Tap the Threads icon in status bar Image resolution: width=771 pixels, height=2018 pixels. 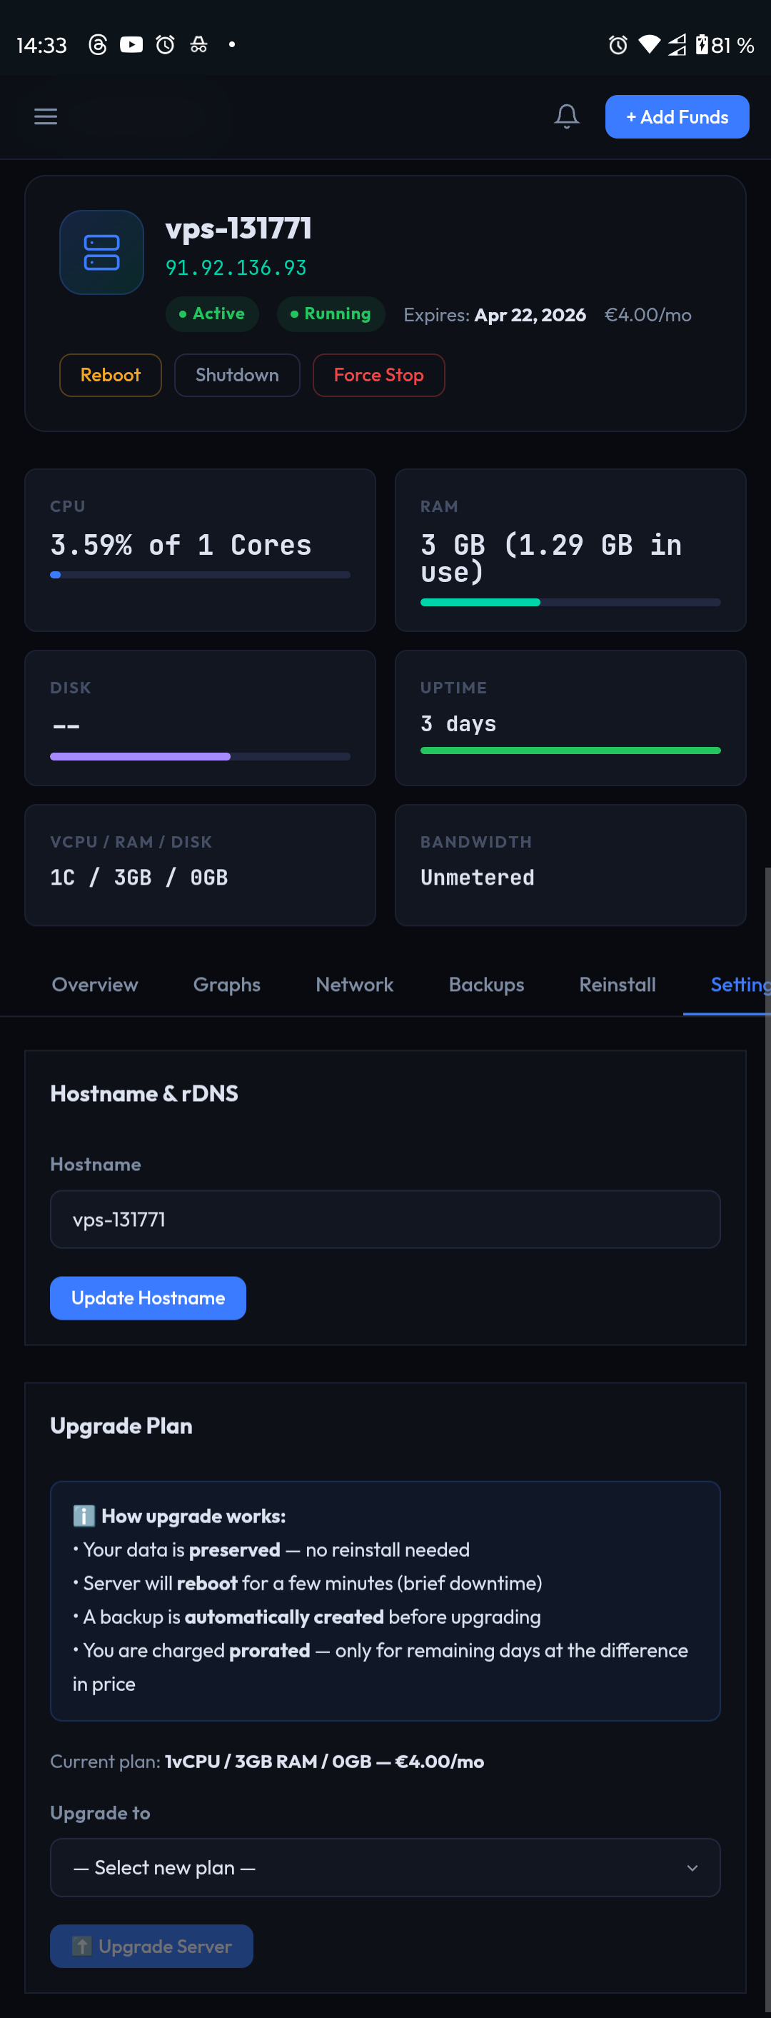pyautogui.click(x=98, y=45)
